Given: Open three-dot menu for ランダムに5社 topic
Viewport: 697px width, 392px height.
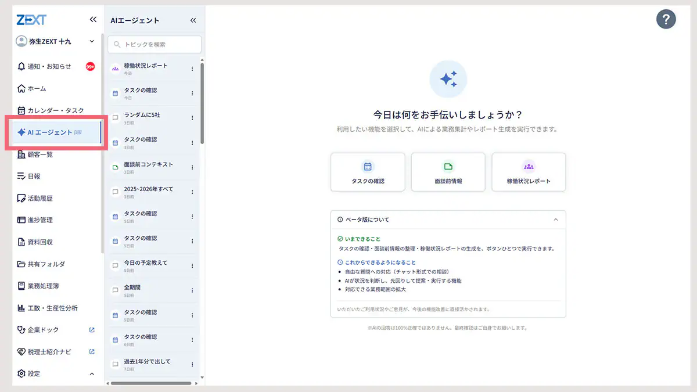Looking at the screenshot, I should tap(192, 118).
